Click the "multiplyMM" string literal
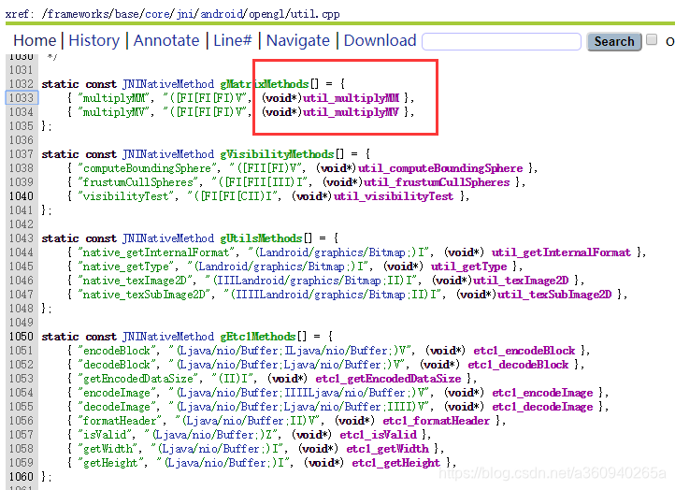Screen dimensions: 675x490 (113, 98)
